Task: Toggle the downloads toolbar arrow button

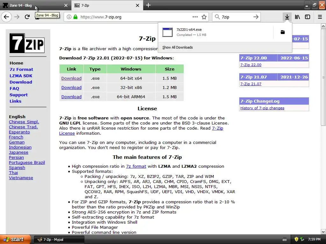Action: pyautogui.click(x=287, y=17)
